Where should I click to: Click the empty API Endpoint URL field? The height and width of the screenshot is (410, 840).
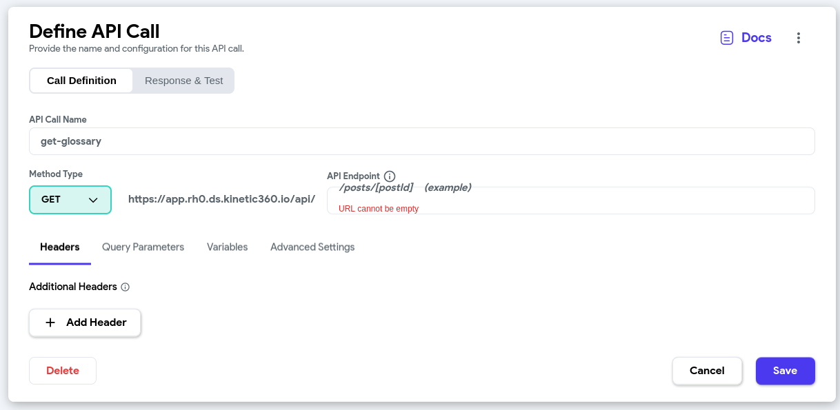570,200
